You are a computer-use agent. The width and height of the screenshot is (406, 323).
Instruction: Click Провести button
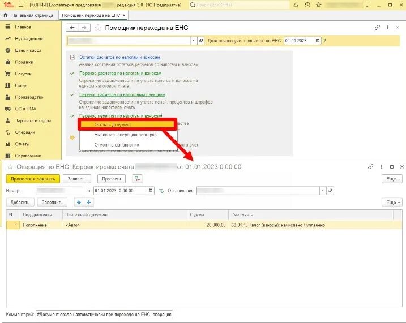click(x=112, y=179)
